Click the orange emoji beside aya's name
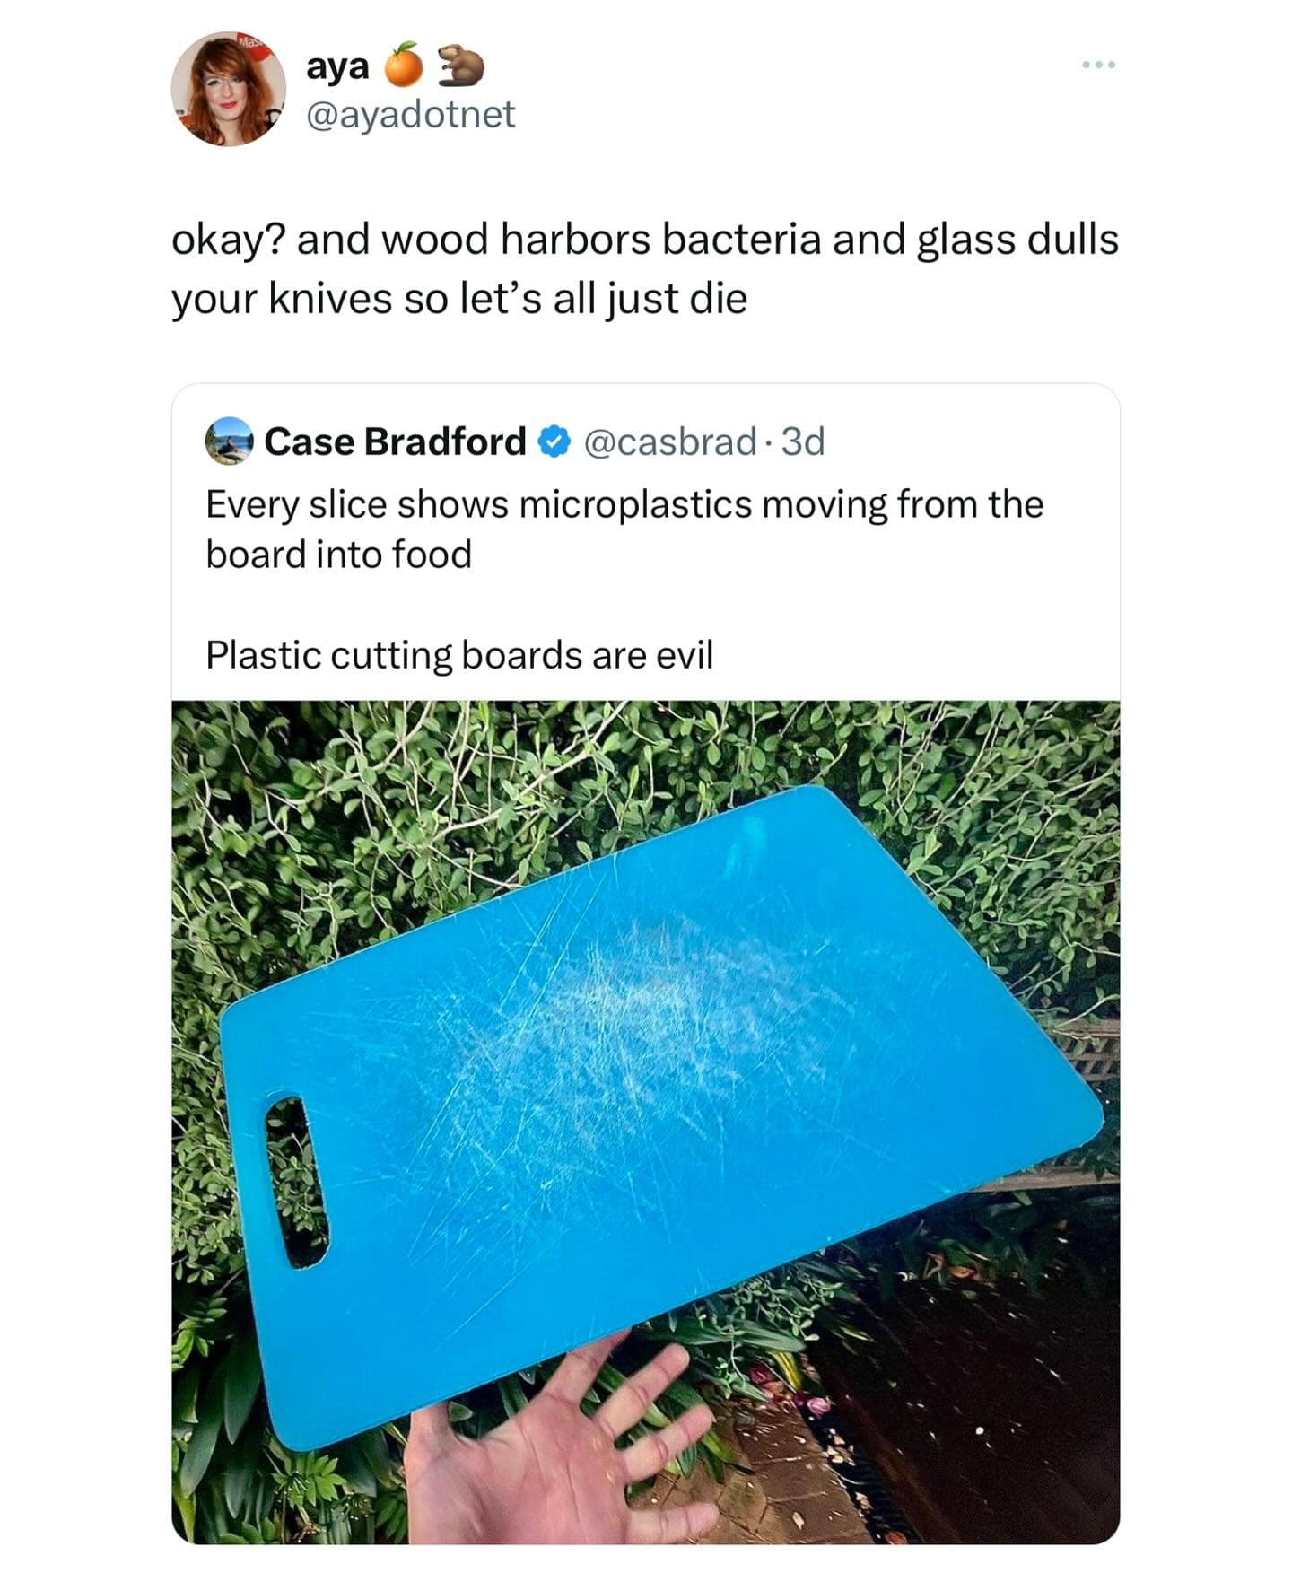 click(x=404, y=66)
